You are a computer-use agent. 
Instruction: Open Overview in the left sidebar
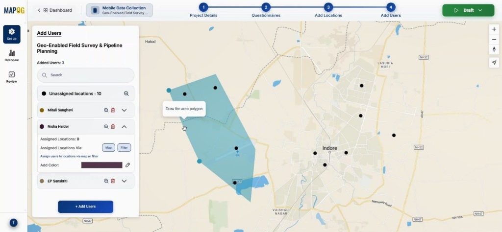click(12, 55)
